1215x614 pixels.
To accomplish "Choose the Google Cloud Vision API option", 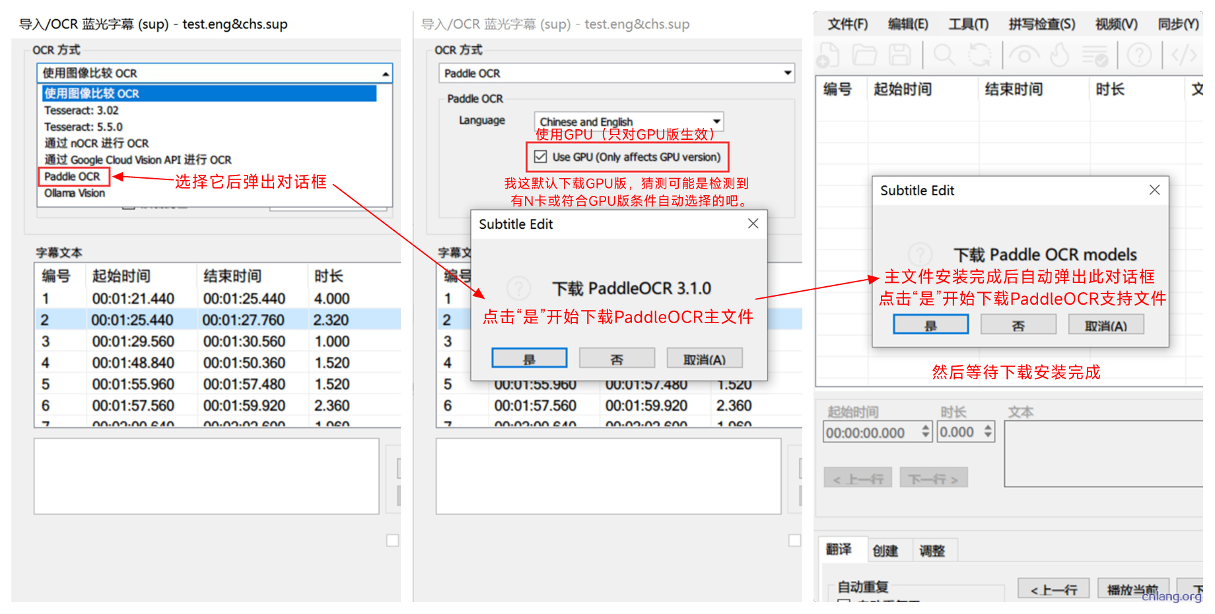I will pyautogui.click(x=138, y=160).
